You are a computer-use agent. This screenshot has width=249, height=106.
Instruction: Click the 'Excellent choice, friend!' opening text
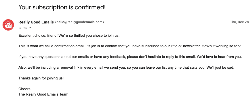coord(38,36)
